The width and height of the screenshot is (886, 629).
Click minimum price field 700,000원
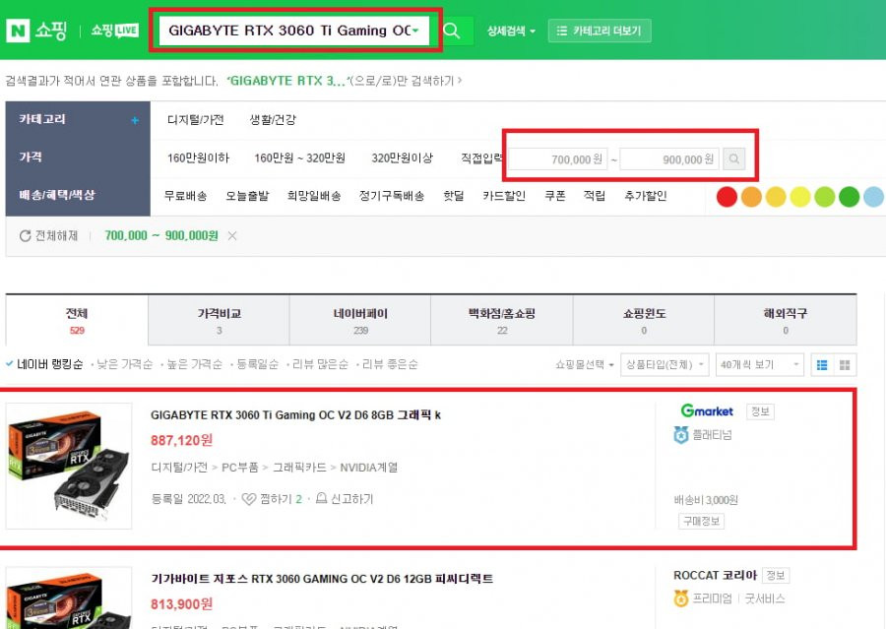click(x=558, y=159)
